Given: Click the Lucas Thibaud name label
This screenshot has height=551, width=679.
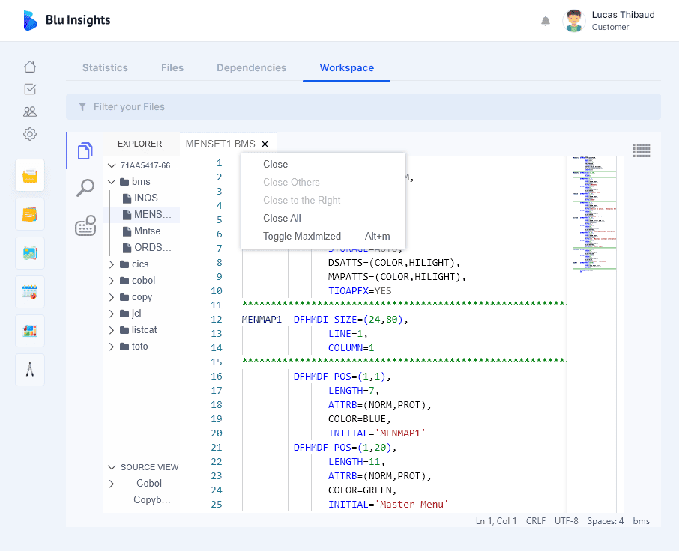Looking at the screenshot, I should (623, 15).
